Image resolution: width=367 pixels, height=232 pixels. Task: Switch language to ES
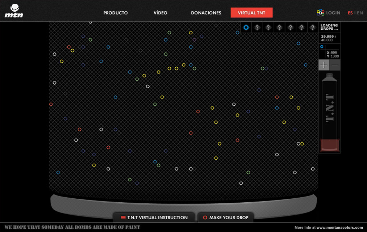click(x=350, y=13)
